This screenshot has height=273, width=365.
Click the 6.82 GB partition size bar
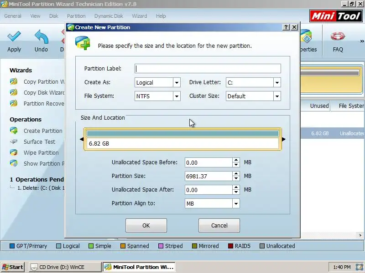click(x=182, y=139)
